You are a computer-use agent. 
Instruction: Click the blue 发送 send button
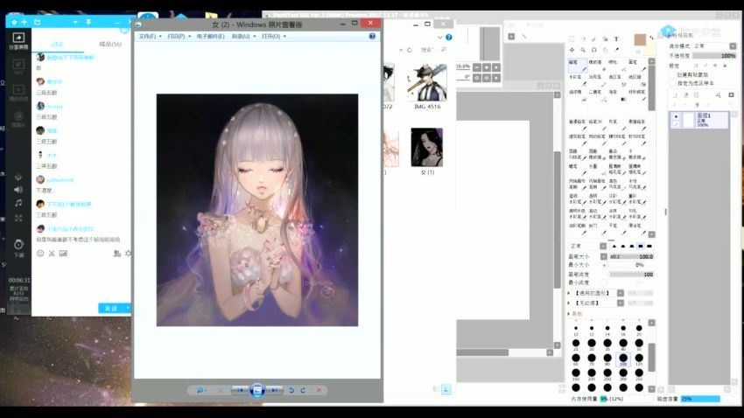[111, 309]
